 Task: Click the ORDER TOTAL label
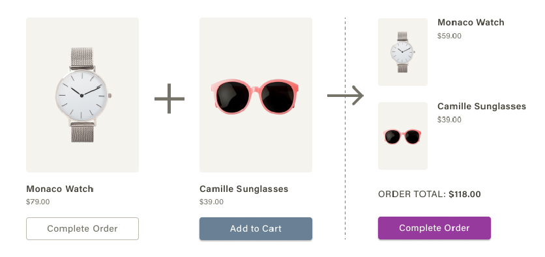pos(412,195)
